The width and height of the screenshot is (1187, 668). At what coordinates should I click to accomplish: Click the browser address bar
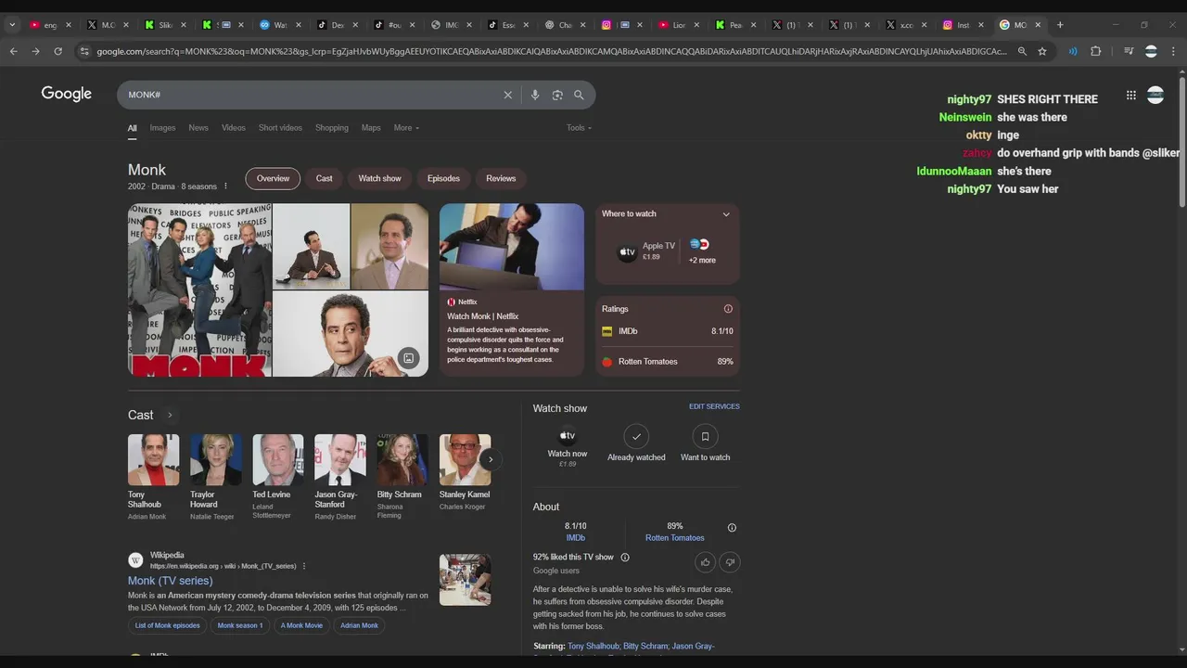click(551, 51)
